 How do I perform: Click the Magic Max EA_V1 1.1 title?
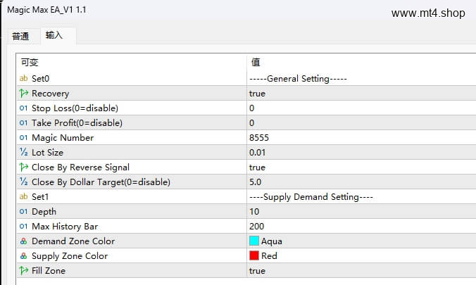point(46,10)
